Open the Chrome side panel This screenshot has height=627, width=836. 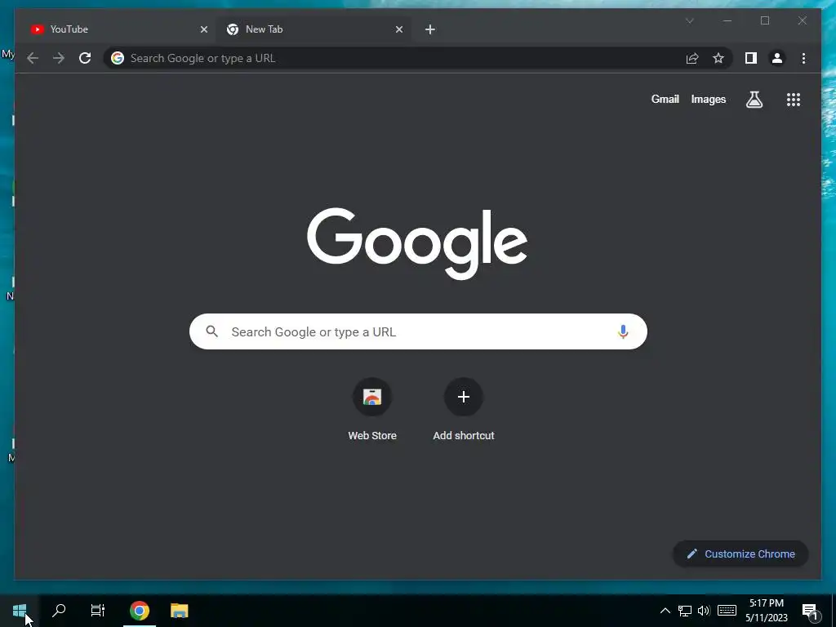pyautogui.click(x=751, y=58)
